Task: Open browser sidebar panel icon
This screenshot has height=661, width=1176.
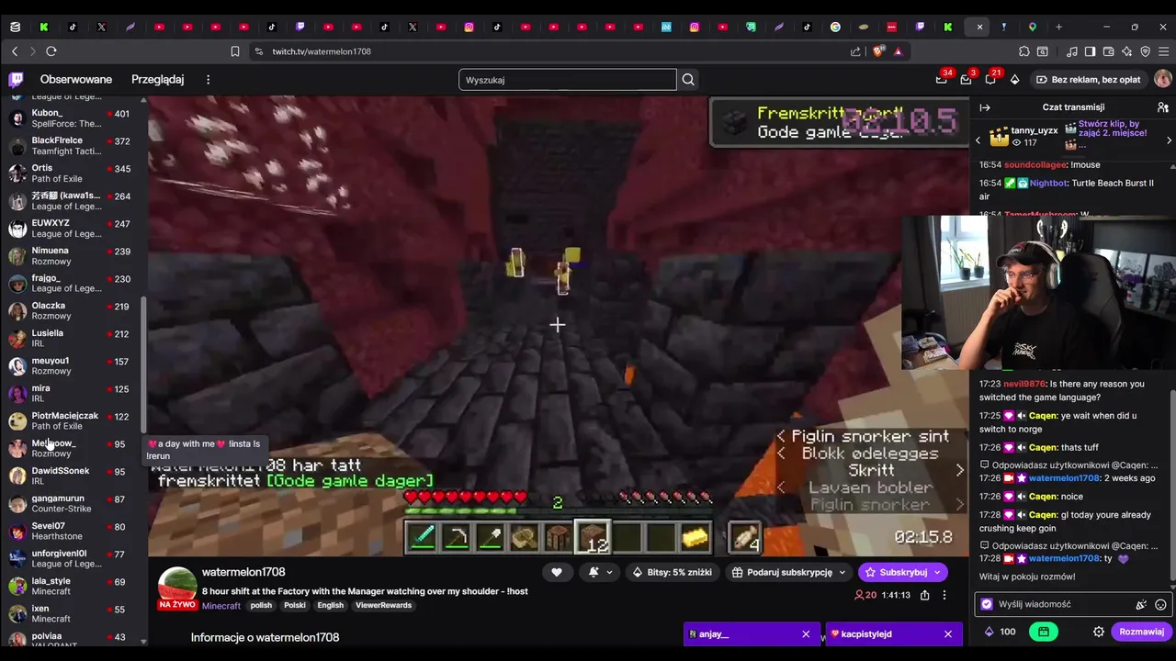Action: pos(1090,51)
